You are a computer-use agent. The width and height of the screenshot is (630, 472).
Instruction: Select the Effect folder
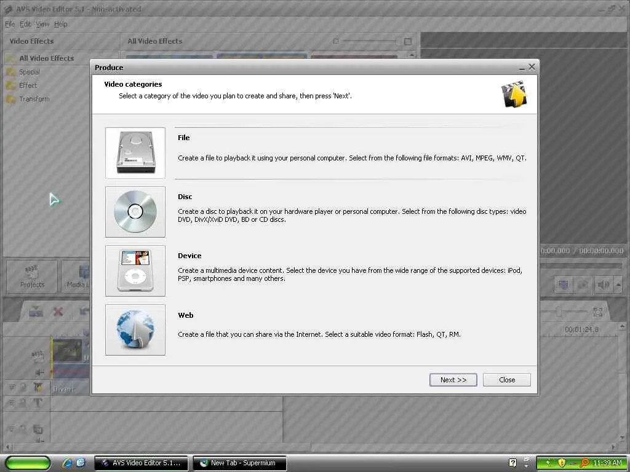point(28,85)
